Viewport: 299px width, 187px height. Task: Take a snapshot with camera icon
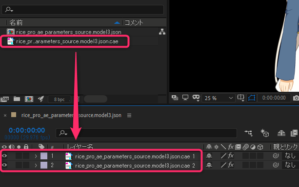pyautogui.click(x=296, y=98)
